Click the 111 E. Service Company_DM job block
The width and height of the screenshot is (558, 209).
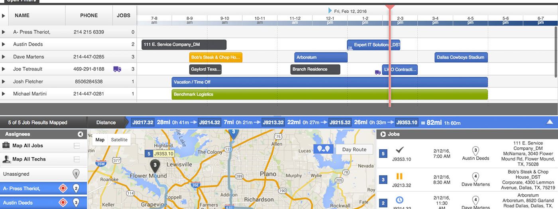184,45
